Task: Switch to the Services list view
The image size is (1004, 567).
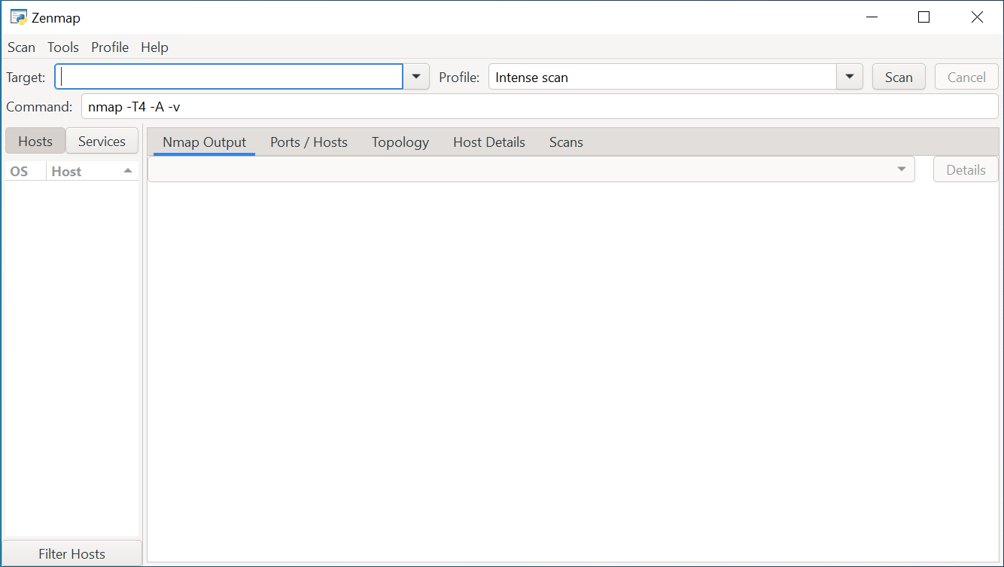Action: (x=102, y=141)
